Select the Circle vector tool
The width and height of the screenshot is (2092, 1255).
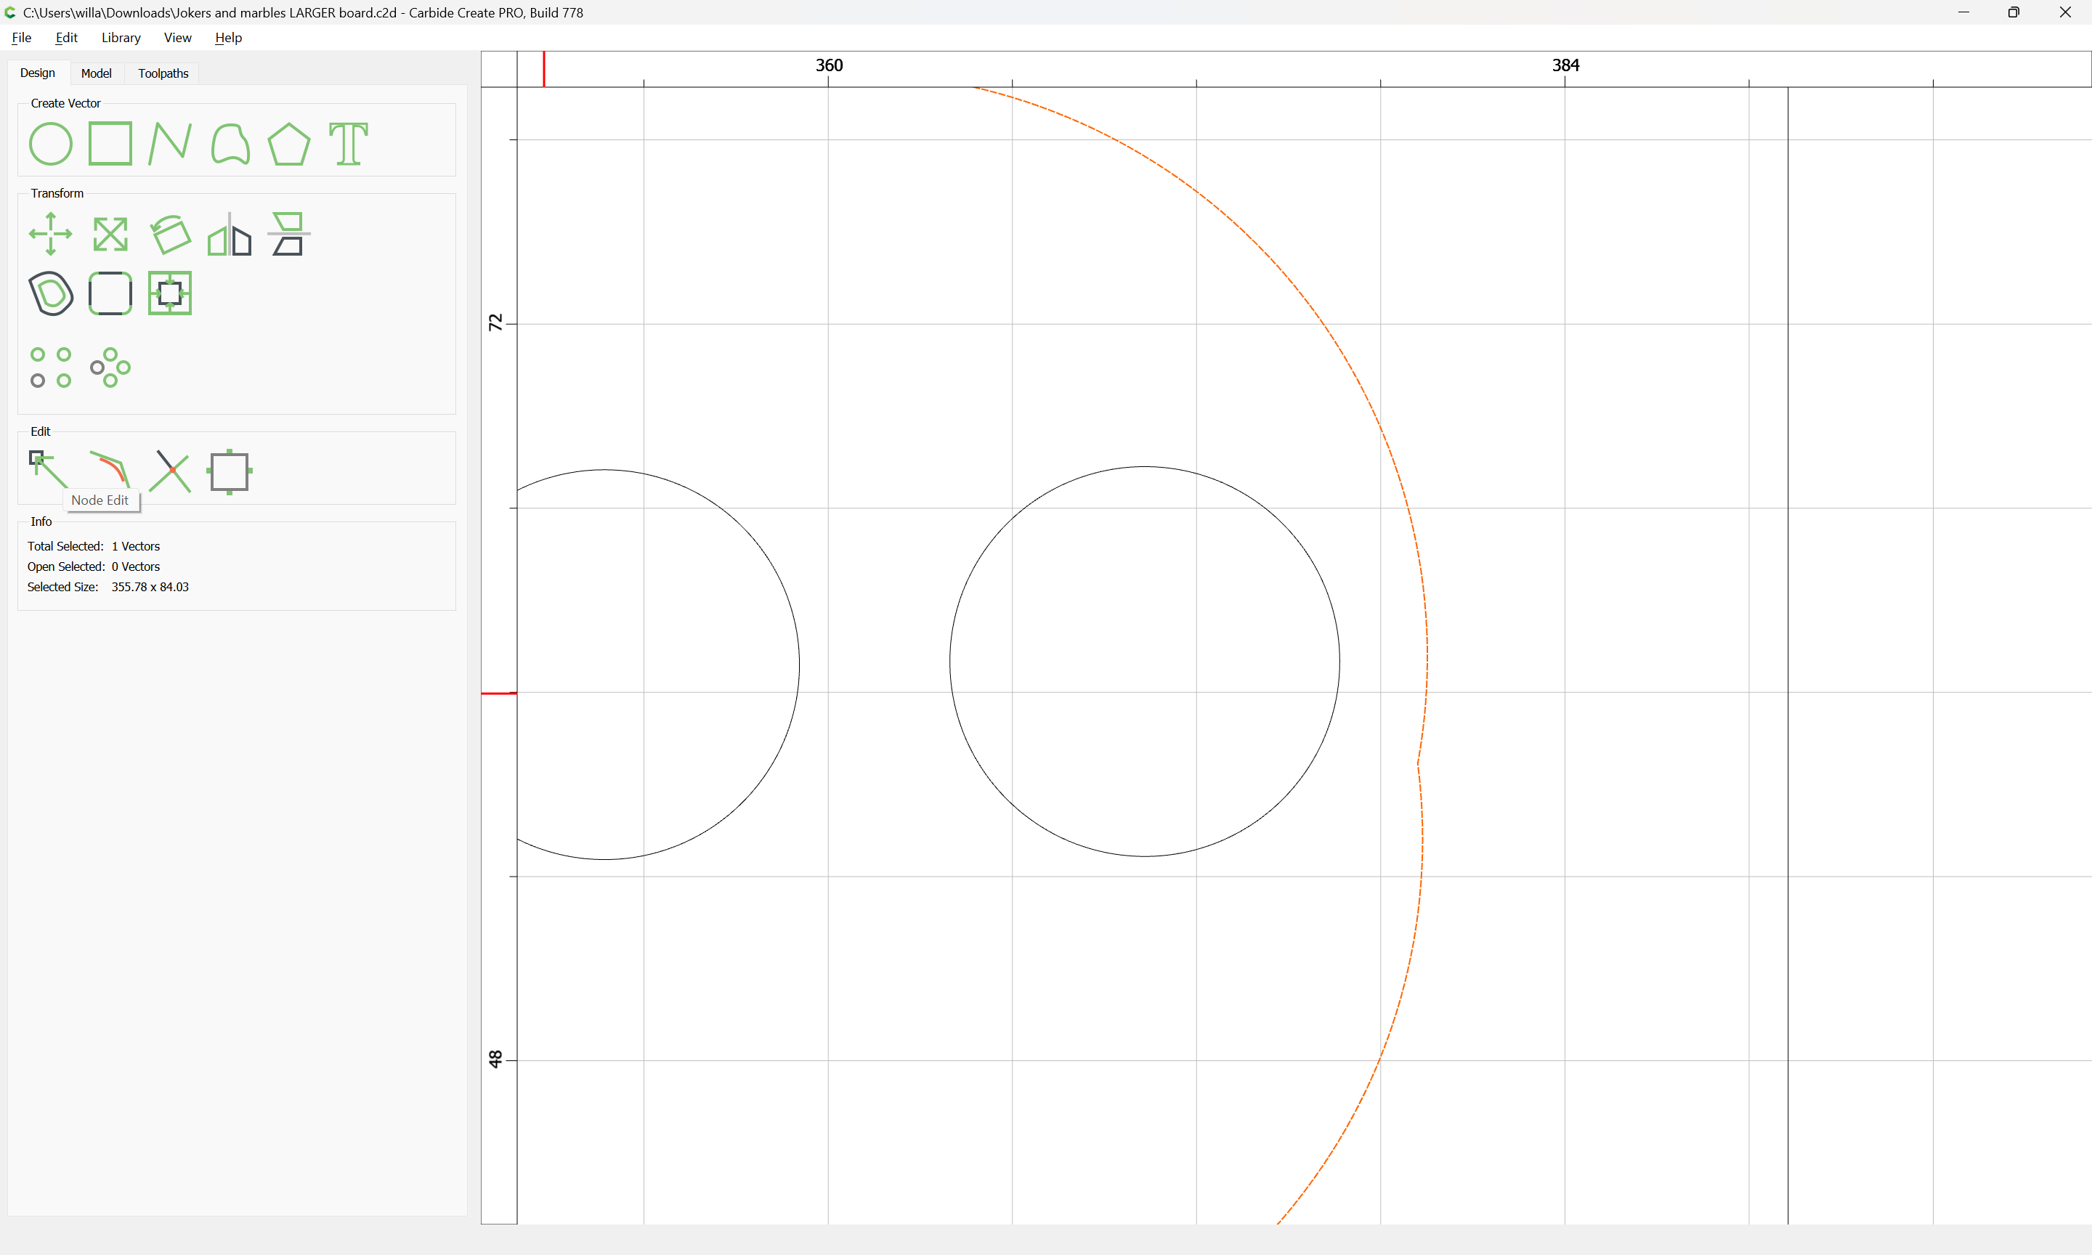coord(51,144)
